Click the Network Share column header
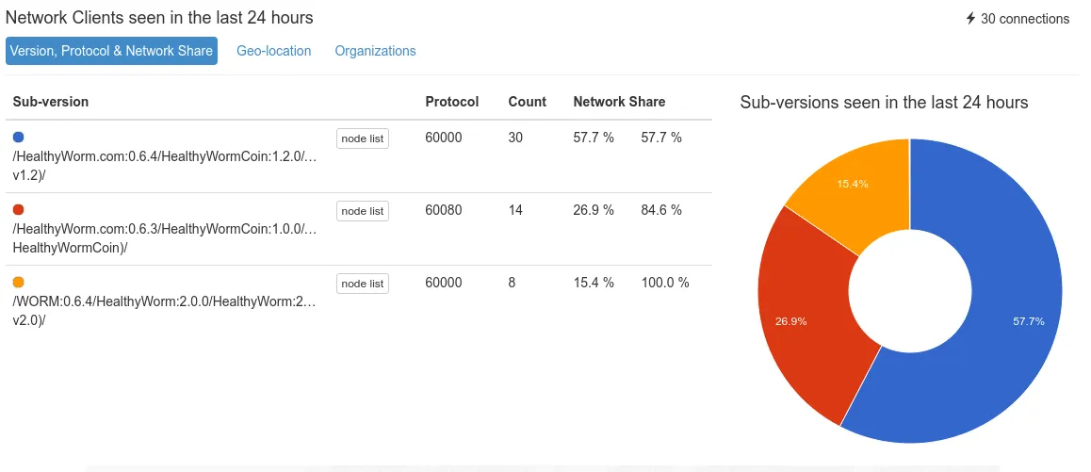The image size is (1091, 472). (x=619, y=102)
